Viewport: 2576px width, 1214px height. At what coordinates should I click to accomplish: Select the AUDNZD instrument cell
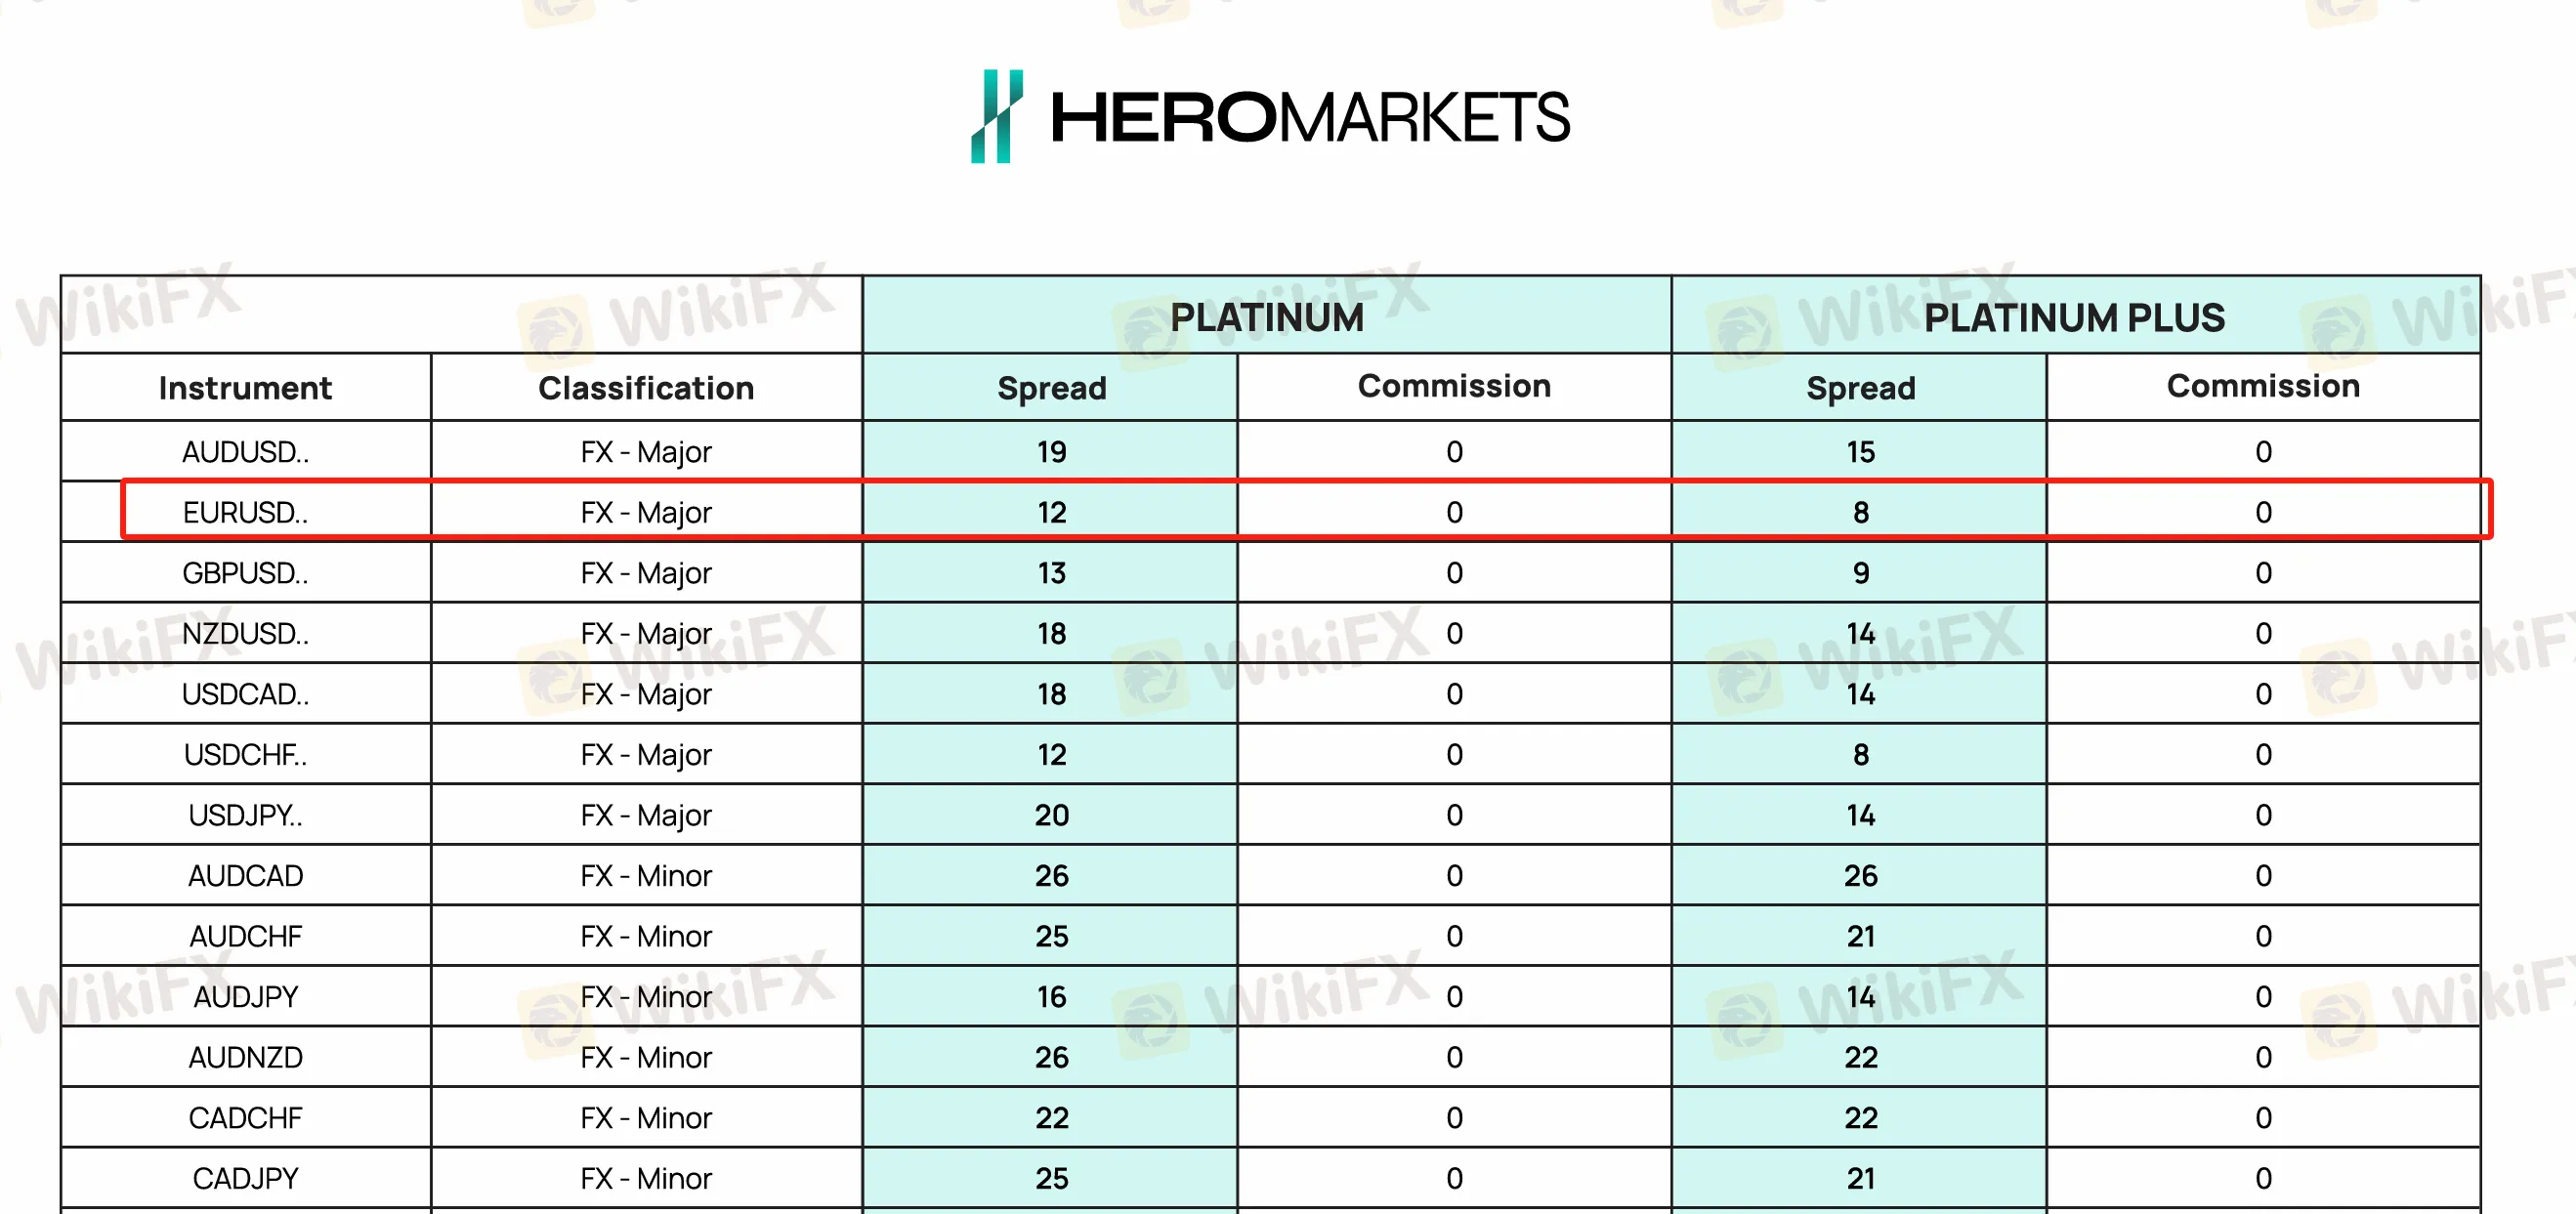(246, 1057)
